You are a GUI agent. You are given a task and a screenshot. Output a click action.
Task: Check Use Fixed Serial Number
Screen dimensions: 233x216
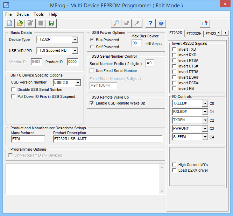point(92,71)
